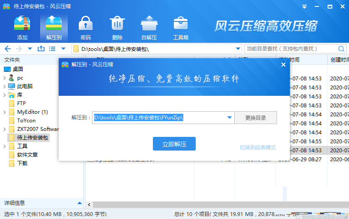
Task: Open the main menu icon in title bar
Action: pos(304,6)
